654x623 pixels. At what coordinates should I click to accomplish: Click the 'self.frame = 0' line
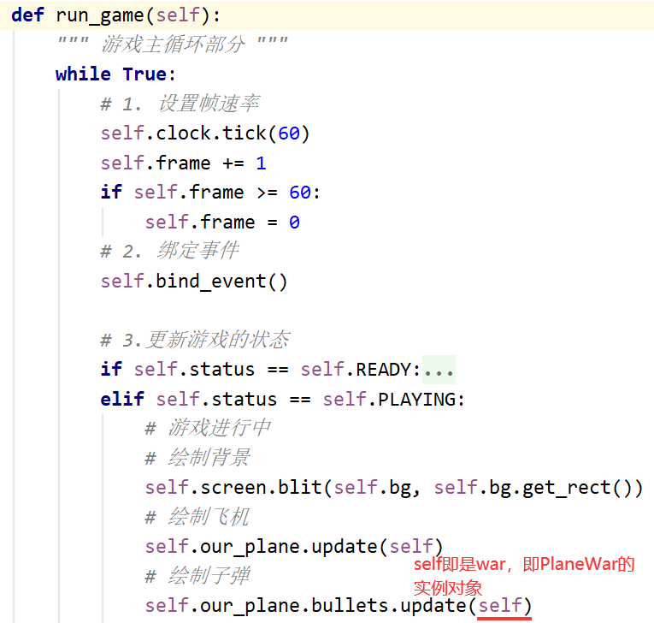coord(222,222)
